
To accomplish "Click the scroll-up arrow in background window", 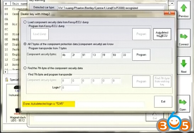I will (x=172, y=3).
